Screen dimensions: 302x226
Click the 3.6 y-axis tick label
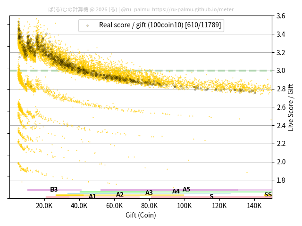point(280,16)
